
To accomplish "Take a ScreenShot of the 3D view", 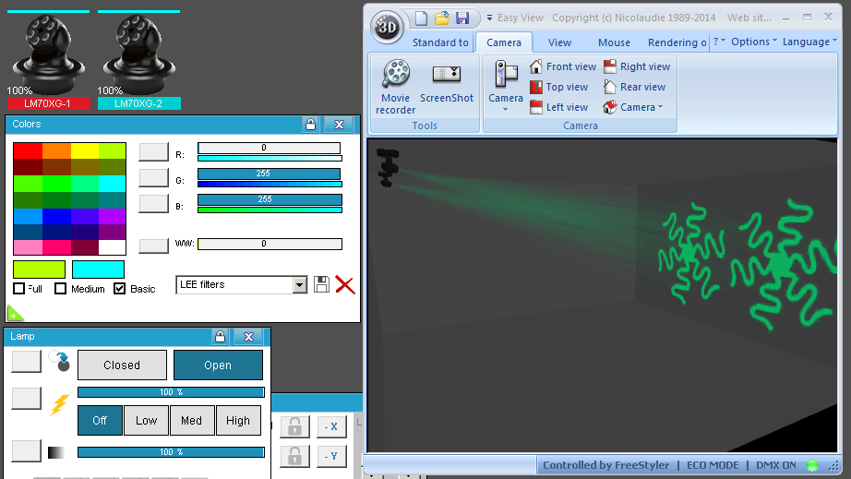I will tap(447, 83).
